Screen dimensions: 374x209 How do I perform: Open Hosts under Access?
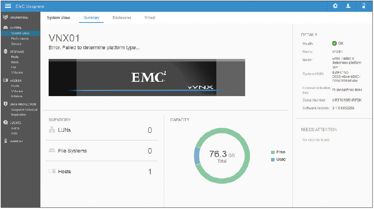[15, 86]
